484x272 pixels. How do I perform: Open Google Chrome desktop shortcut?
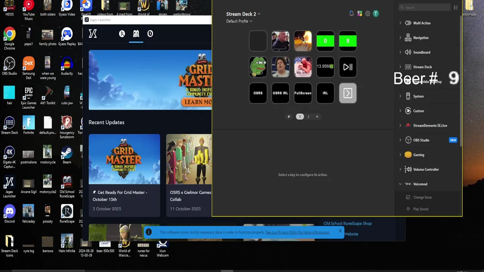click(9, 39)
